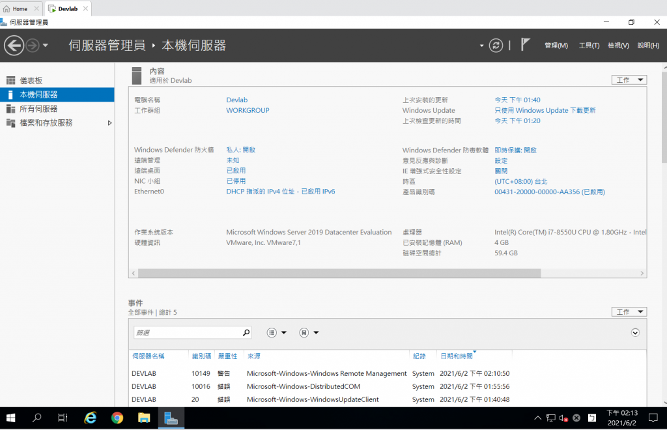Select 本機伺服器 in the sidebar
Viewport: 667px width, 430px height.
click(x=57, y=94)
